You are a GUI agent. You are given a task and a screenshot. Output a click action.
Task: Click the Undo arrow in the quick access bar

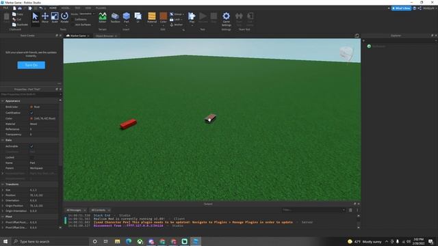pos(41,8)
